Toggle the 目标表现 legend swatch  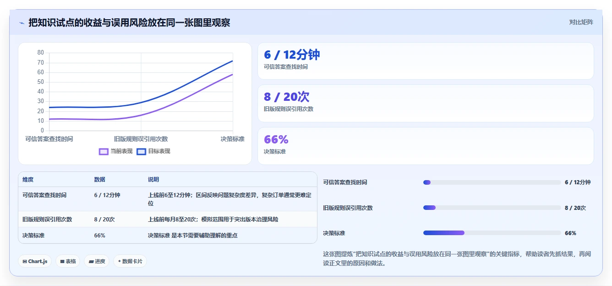pyautogui.click(x=141, y=151)
